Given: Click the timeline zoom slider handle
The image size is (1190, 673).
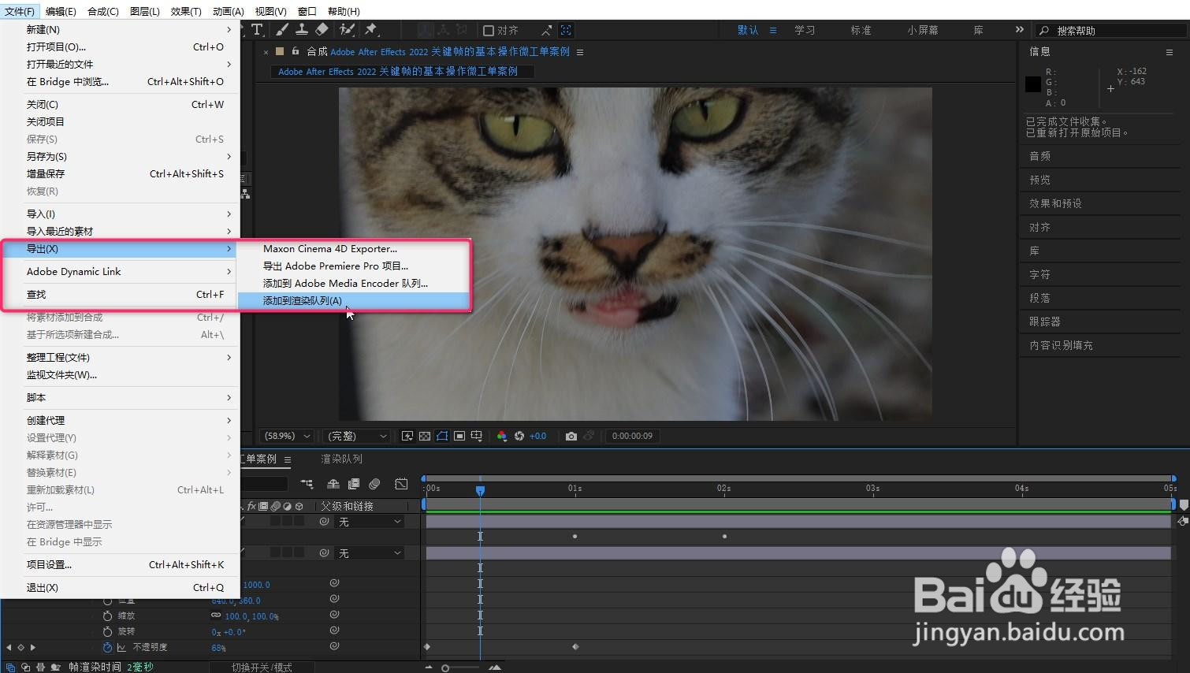Looking at the screenshot, I should pyautogui.click(x=445, y=668).
